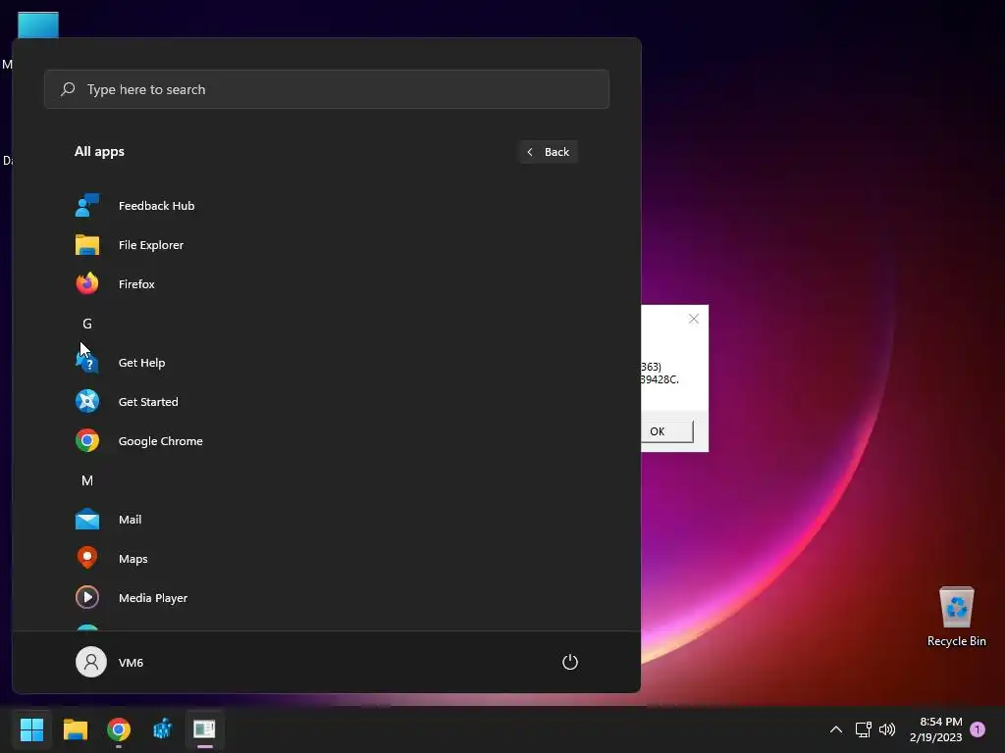This screenshot has height=753, width=1005.
Task: Open the Google Chrome icon in All apps
Action: pyautogui.click(x=87, y=440)
